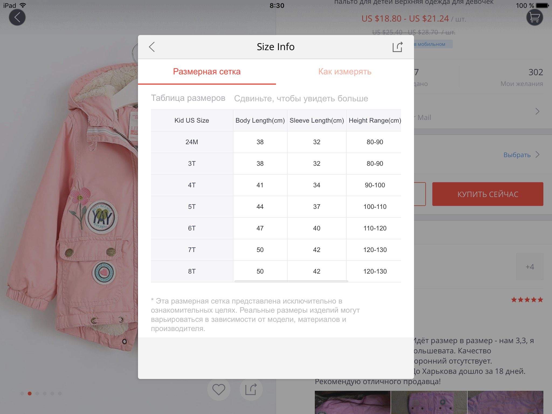Open first pink review photo thumbnail
The image size is (552, 414).
coord(353,402)
